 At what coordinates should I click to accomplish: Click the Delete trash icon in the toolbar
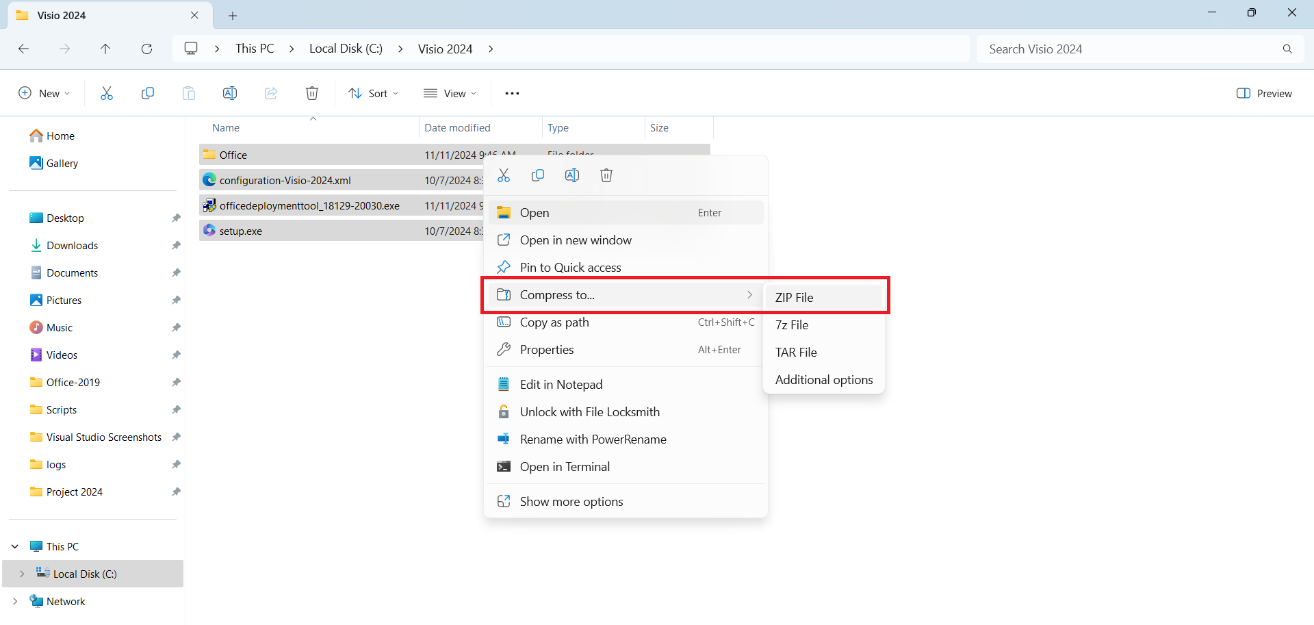click(x=312, y=93)
